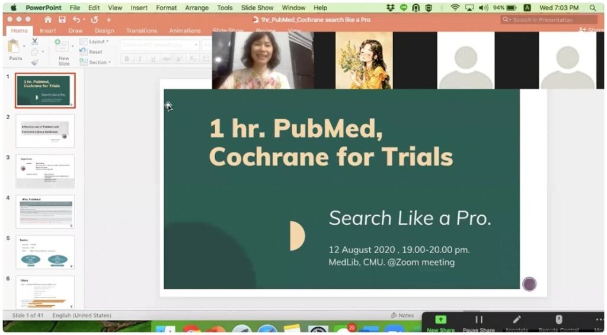Expand the Section dropdown
The width and height of the screenshot is (607, 335).
click(98, 62)
